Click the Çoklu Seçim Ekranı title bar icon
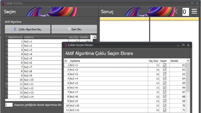201x113 pixels. point(65,45)
